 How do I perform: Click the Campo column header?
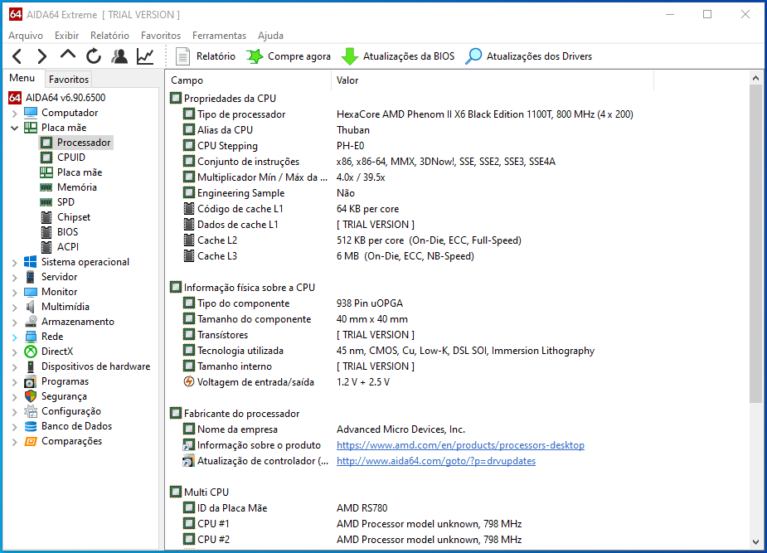pos(249,80)
